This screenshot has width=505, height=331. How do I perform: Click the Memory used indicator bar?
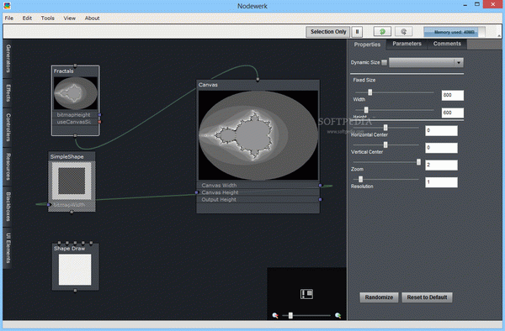454,32
